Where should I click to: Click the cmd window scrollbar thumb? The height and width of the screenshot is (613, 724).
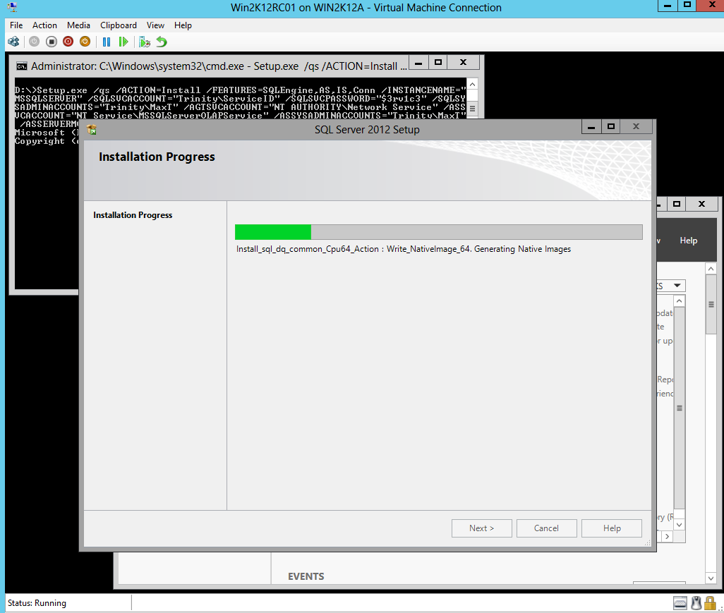click(472, 109)
